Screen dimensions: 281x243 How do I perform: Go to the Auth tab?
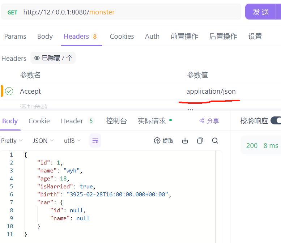point(152,37)
